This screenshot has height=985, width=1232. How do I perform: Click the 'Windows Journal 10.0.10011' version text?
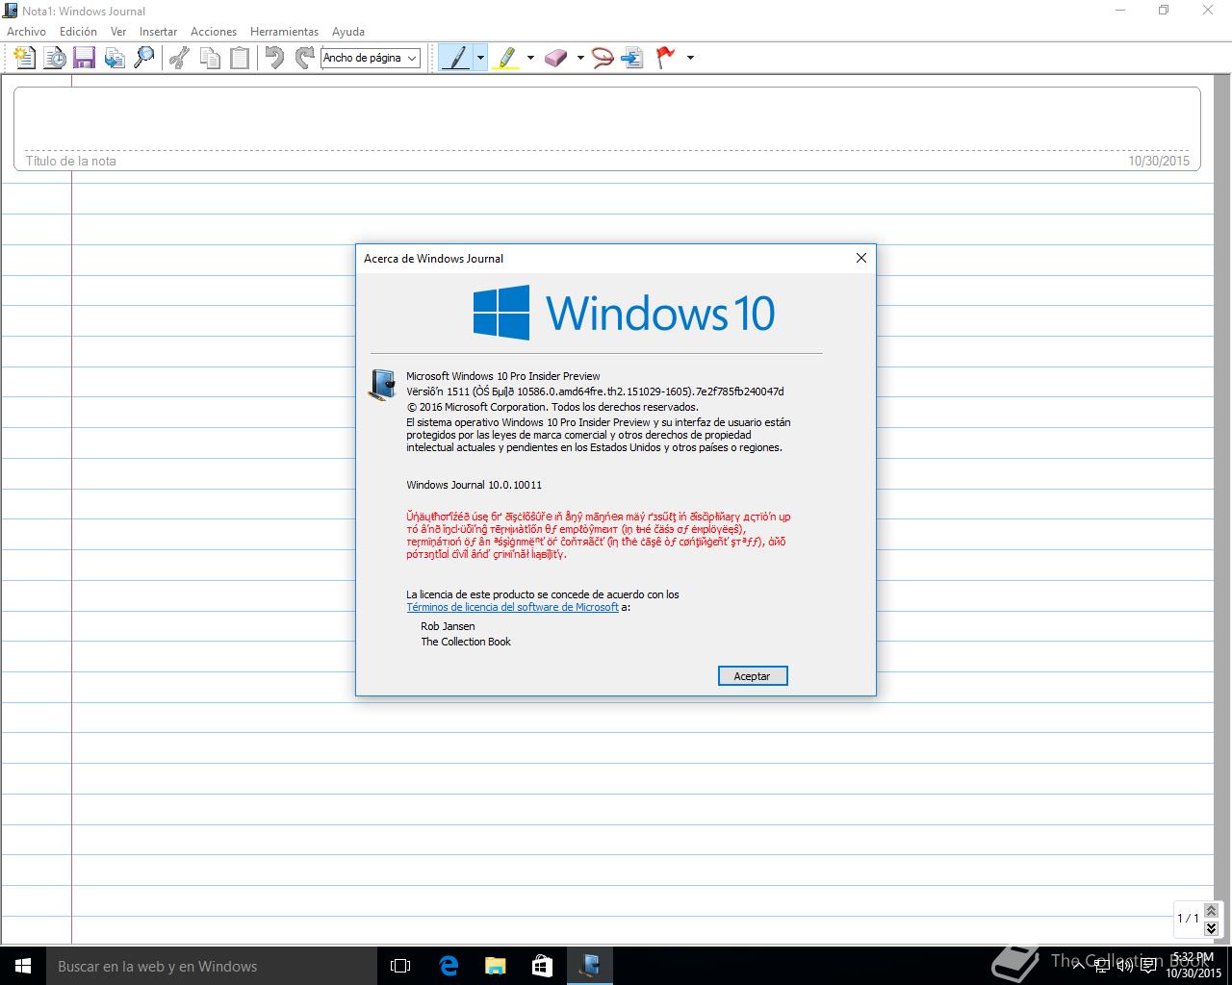tap(474, 485)
